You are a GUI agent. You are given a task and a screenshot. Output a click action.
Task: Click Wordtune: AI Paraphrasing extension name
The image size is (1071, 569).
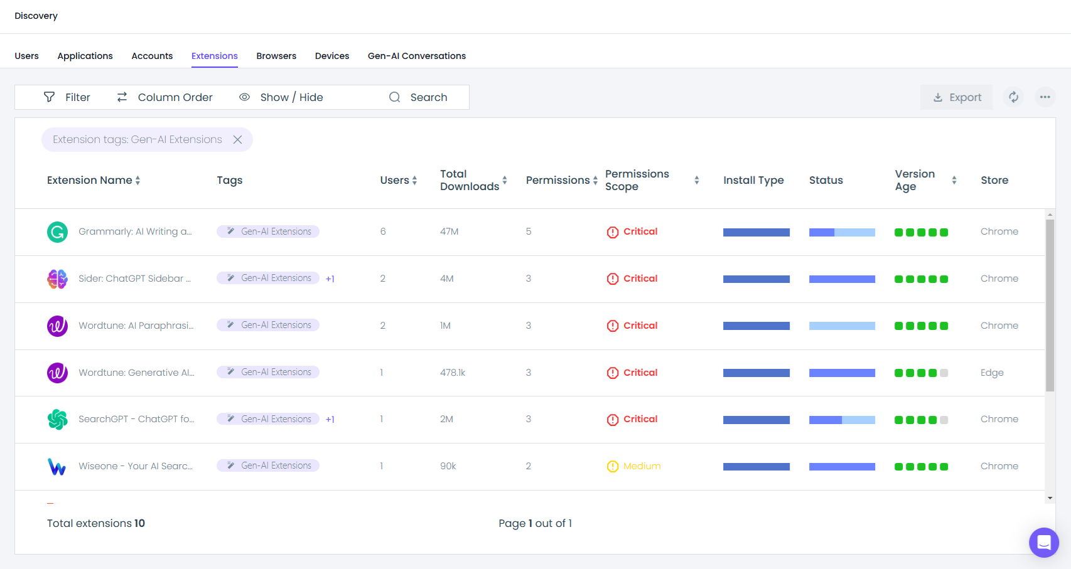(136, 326)
